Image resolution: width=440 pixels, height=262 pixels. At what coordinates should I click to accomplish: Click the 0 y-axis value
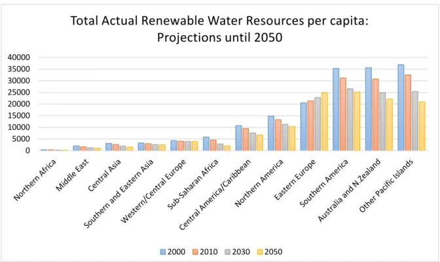click(27, 150)
